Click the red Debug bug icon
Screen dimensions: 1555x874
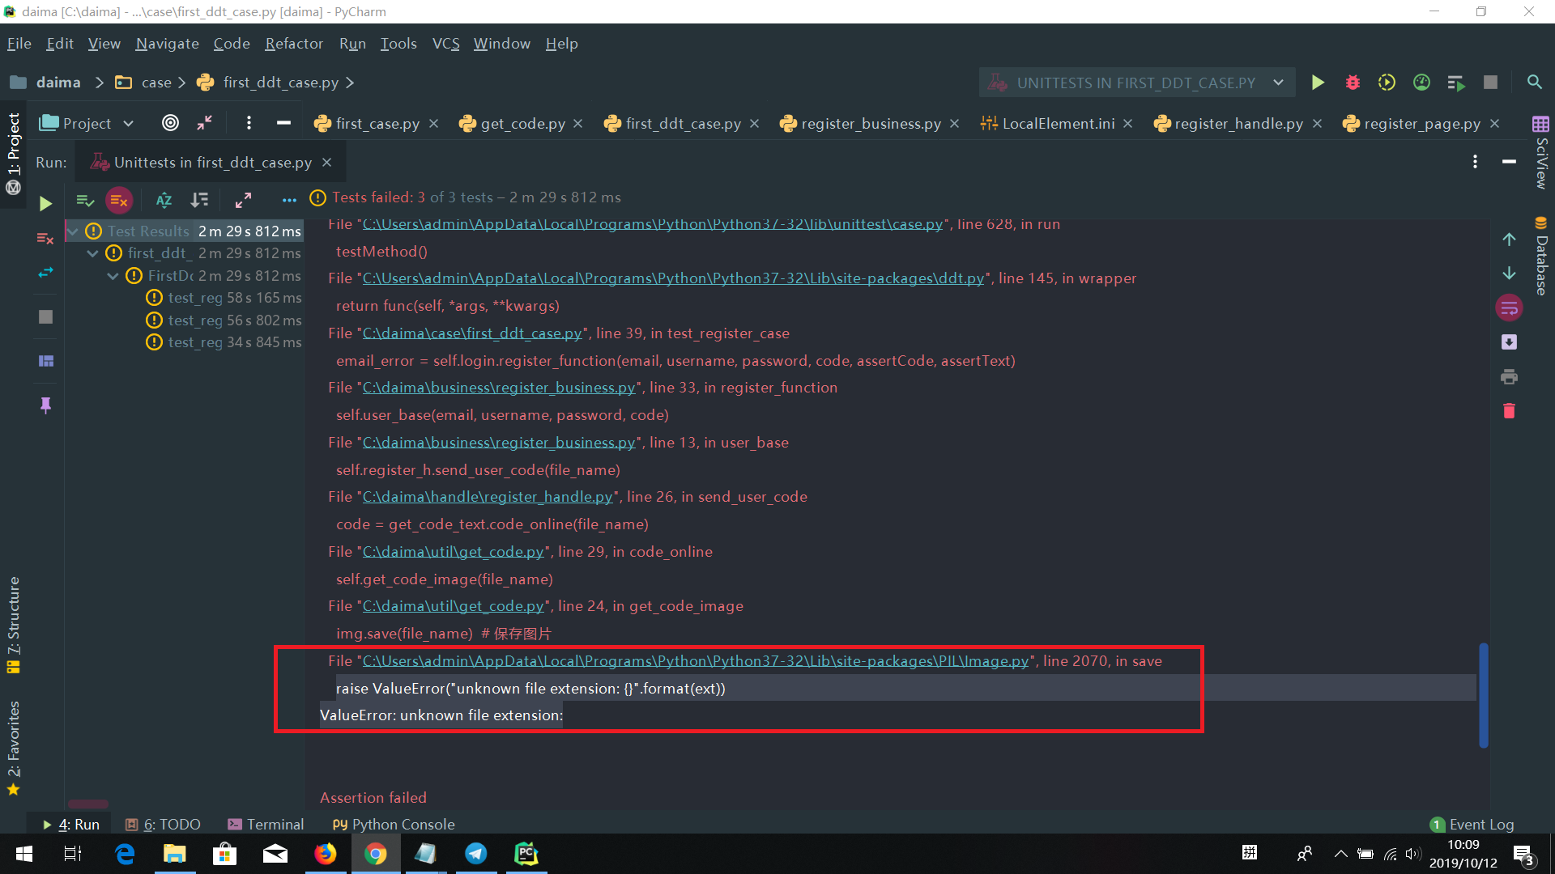1353,83
